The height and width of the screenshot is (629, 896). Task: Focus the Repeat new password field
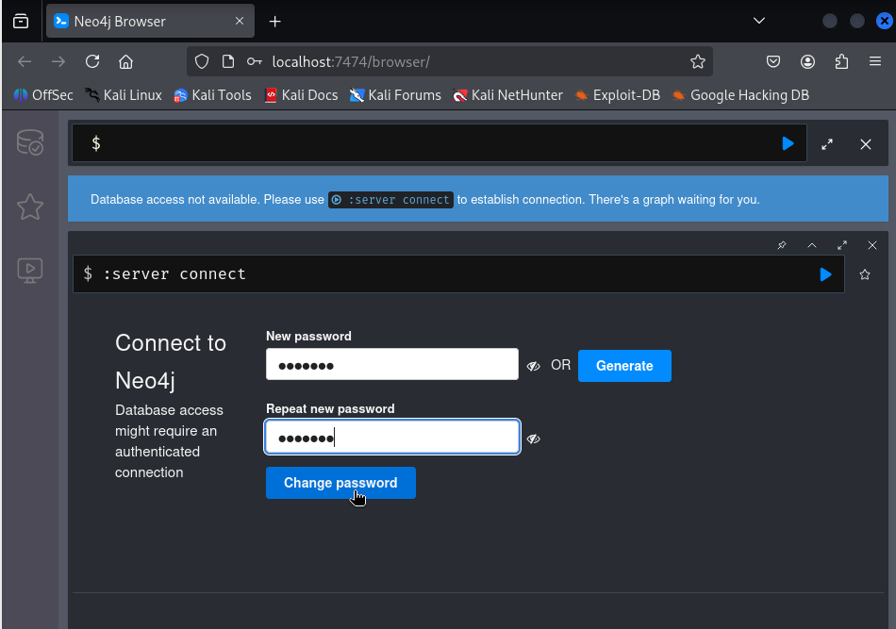(x=392, y=437)
